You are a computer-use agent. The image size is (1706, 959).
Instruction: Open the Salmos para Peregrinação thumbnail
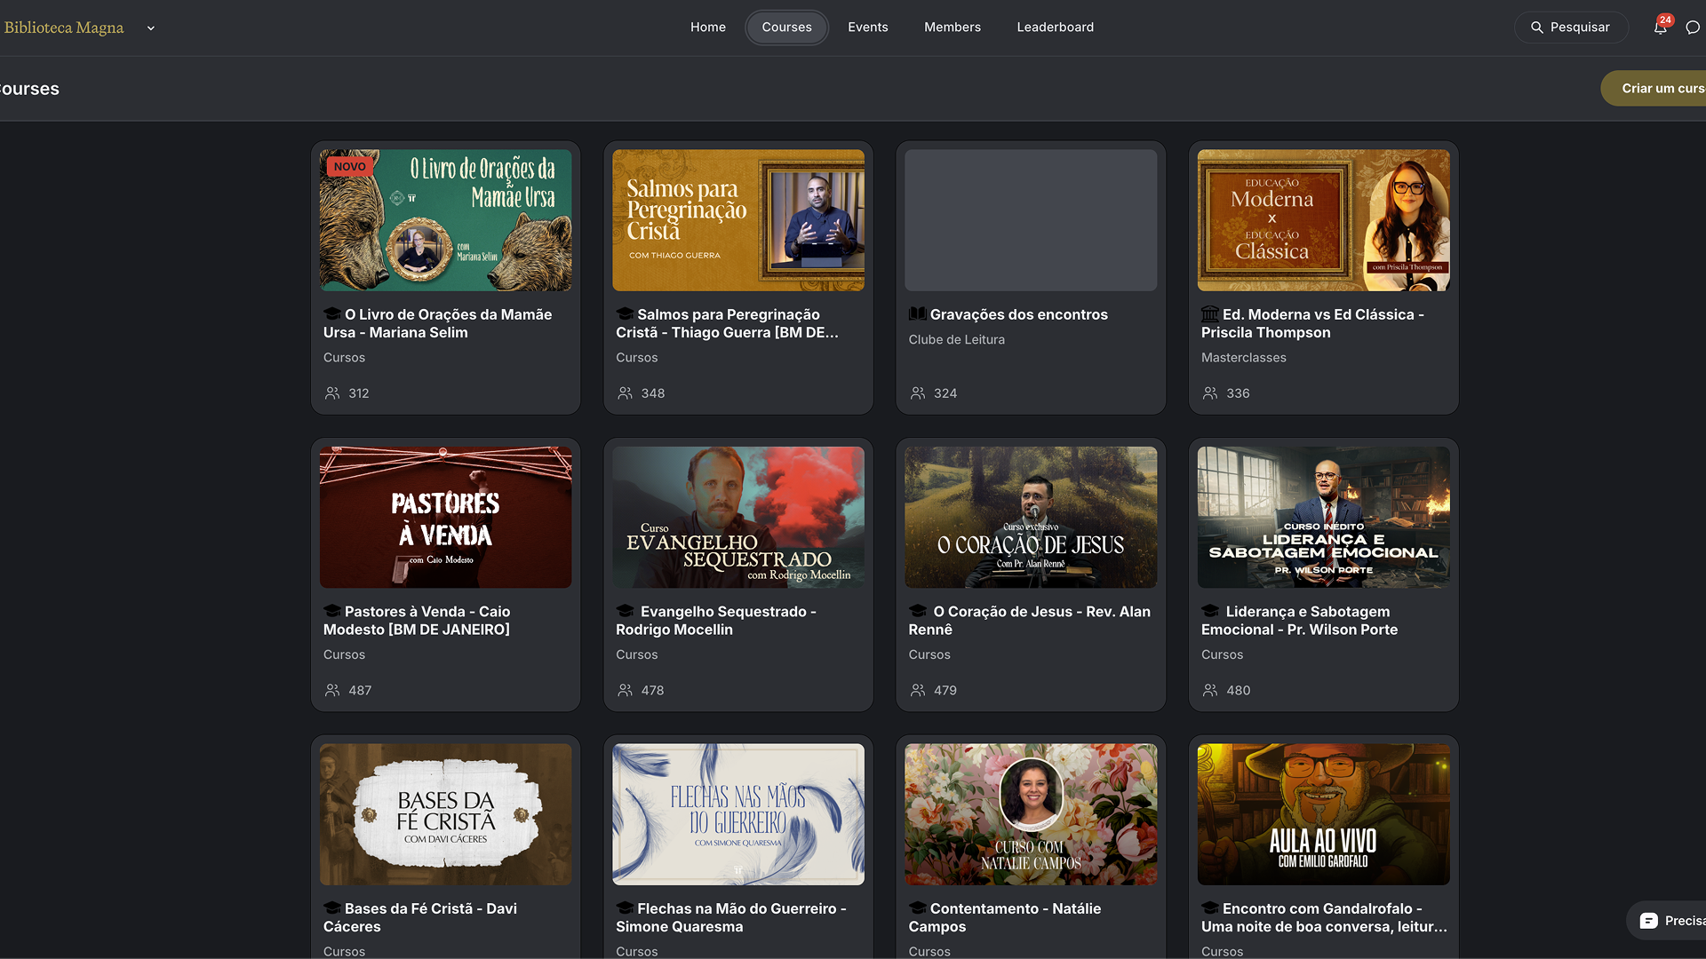[738, 220]
